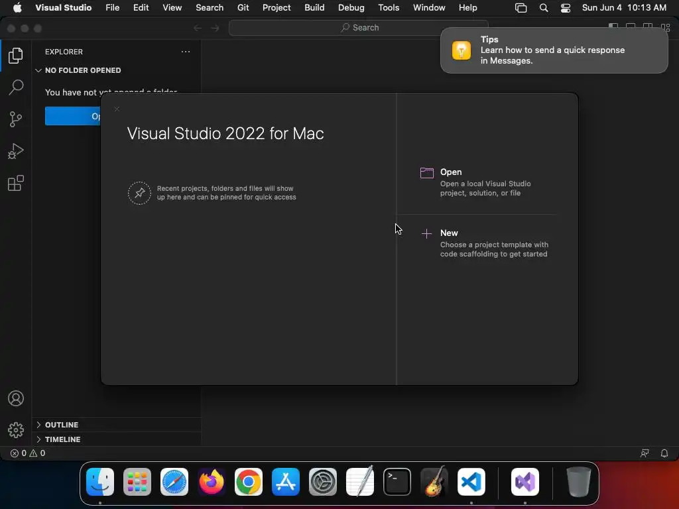Open the File menu

click(x=112, y=7)
